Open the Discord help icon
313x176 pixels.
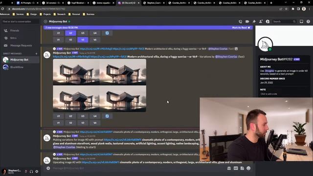pos(308,22)
